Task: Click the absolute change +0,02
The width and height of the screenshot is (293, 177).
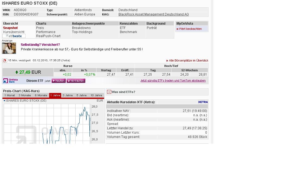Action: pos(67,75)
